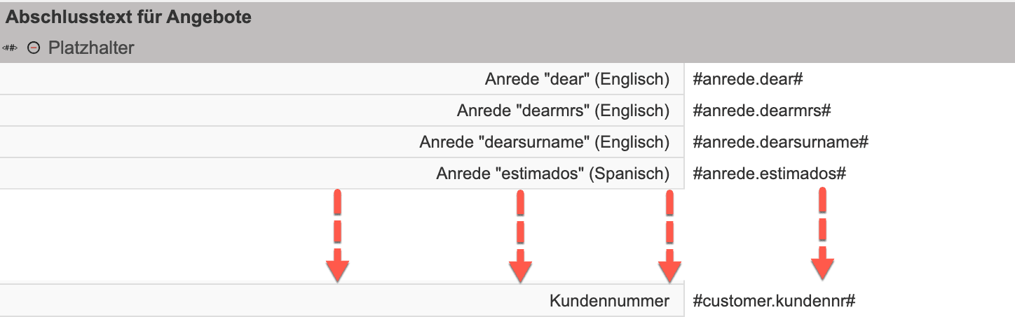Select the Anrede "estimados" (Spanisch) label
Viewport: 1015px width, 317px height.
click(x=552, y=173)
